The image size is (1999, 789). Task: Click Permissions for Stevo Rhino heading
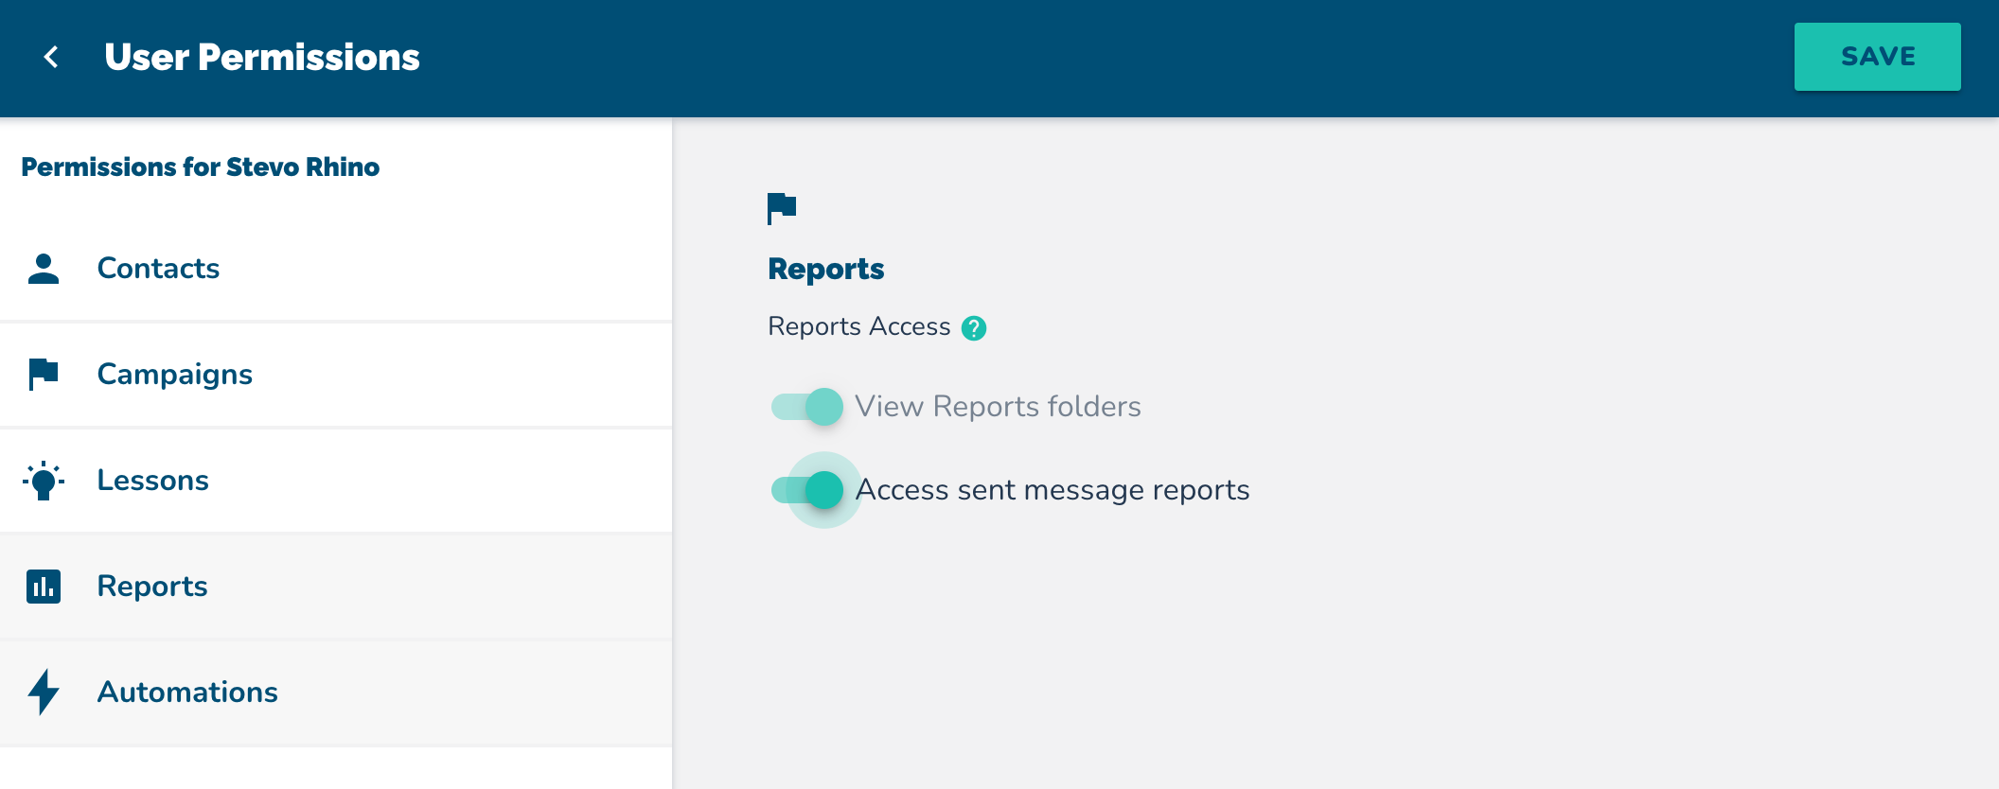pos(201,167)
